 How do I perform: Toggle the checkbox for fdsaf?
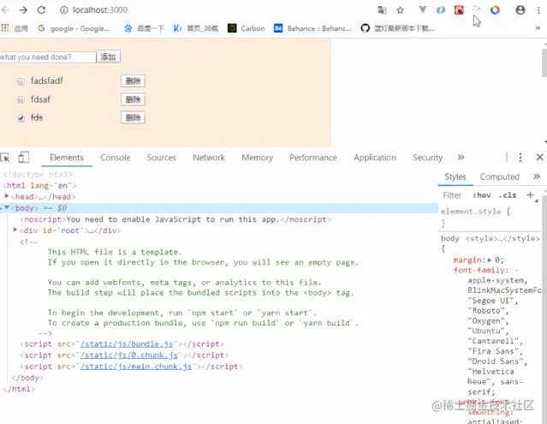click(x=21, y=100)
